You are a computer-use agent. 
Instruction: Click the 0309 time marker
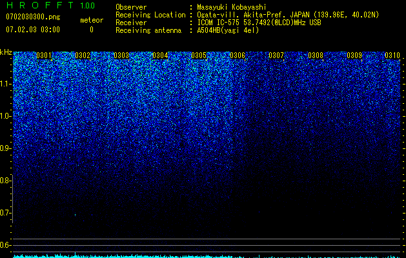pyautogui.click(x=354, y=55)
